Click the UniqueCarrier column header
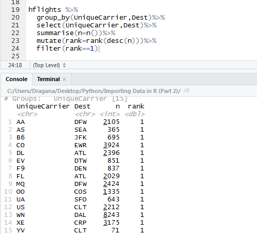 coord(43,106)
